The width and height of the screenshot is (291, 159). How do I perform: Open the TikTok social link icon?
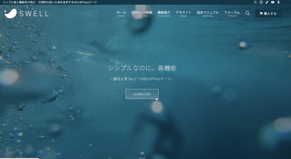tap(267, 2)
